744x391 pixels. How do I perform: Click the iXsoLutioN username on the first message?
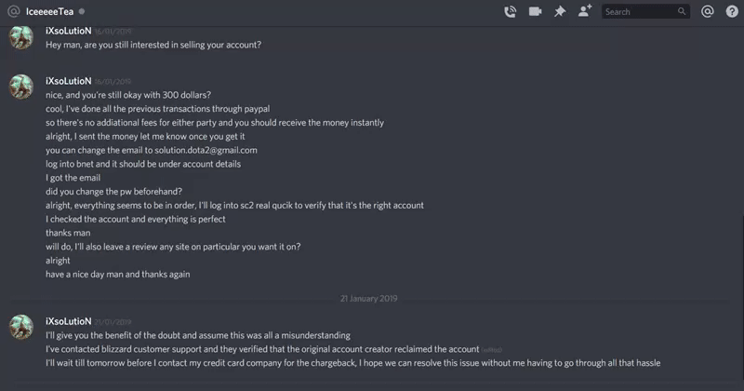coord(67,31)
